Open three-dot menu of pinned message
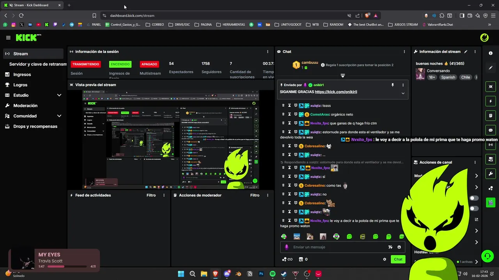 click(403, 85)
